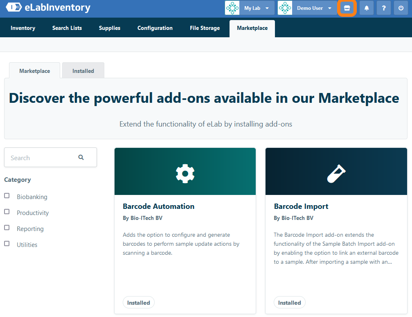Click the help question mark icon
This screenshot has width=412, height=317.
pos(384,8)
